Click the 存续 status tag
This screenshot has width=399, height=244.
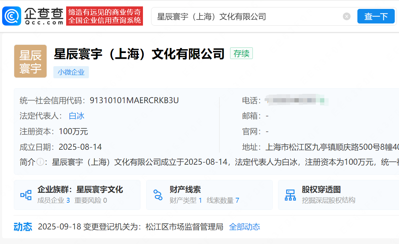click(x=241, y=53)
